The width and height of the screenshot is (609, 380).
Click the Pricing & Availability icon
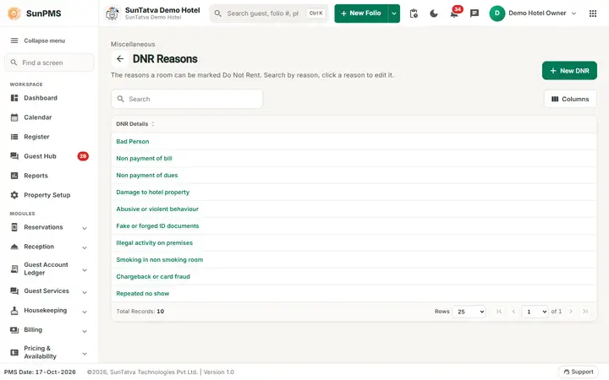tap(14, 352)
